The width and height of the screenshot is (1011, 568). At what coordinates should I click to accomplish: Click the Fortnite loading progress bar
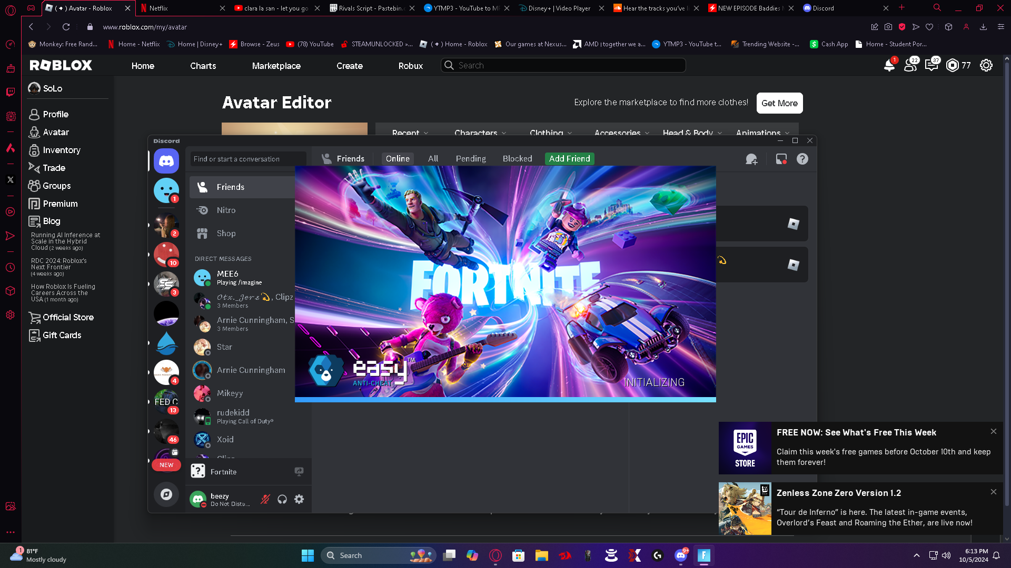click(505, 400)
